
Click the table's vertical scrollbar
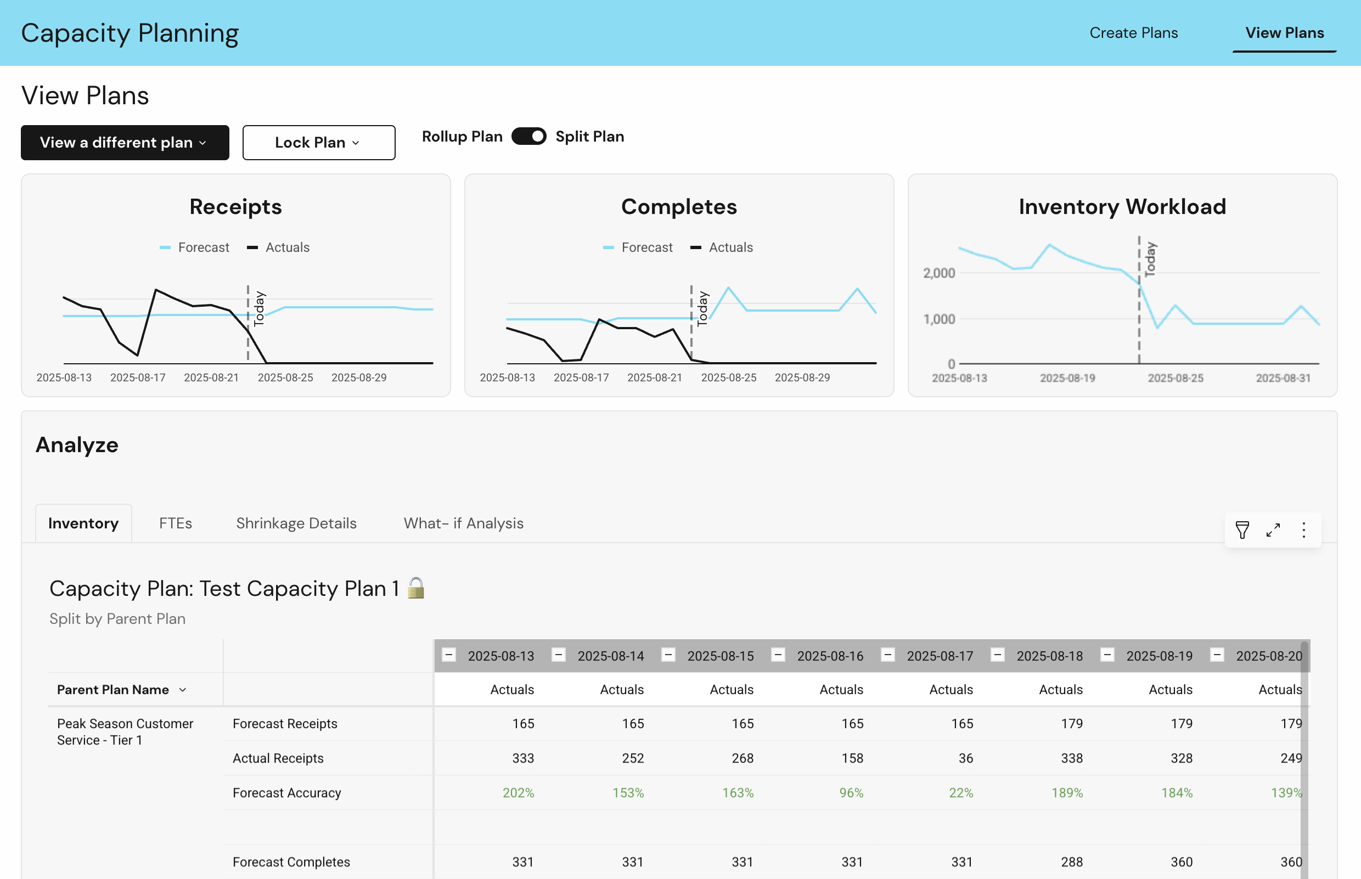[x=1304, y=759]
